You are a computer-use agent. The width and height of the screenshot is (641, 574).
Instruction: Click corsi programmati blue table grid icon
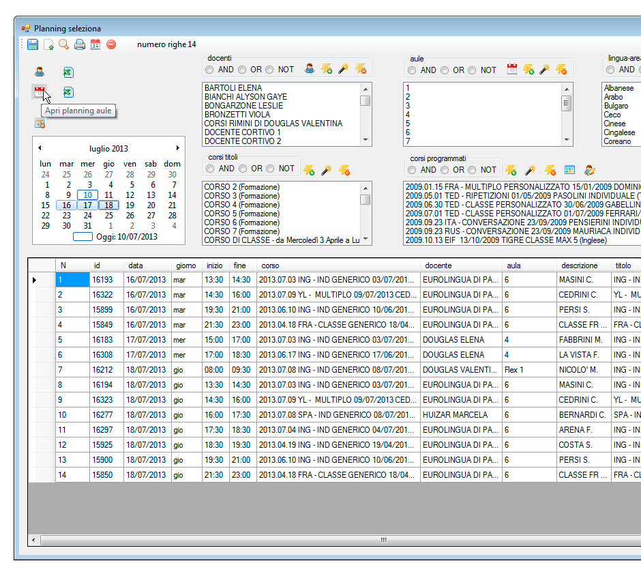pyautogui.click(x=569, y=170)
